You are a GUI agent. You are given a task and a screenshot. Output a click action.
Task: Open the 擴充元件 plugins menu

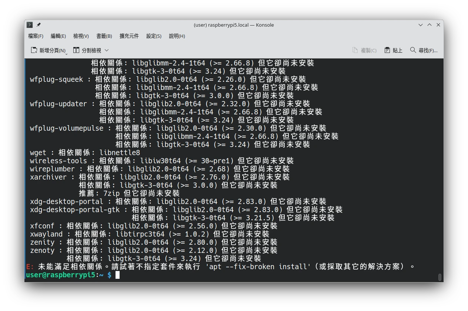[129, 36]
